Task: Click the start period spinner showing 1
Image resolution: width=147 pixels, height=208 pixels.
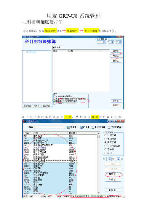Action: [111, 42]
